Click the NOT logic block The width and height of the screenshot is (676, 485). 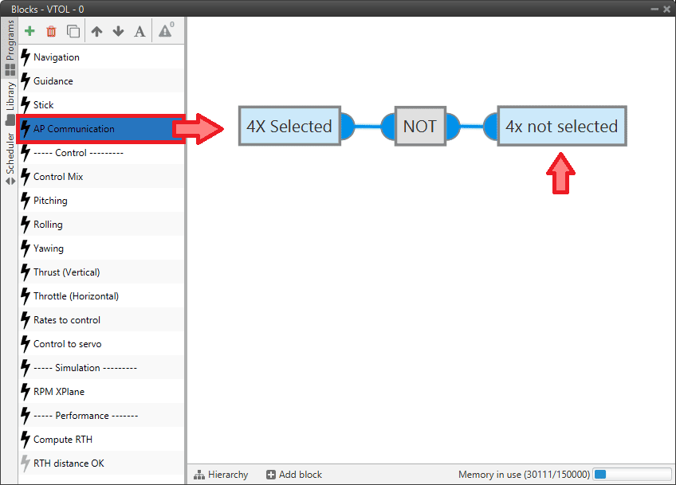(x=419, y=126)
